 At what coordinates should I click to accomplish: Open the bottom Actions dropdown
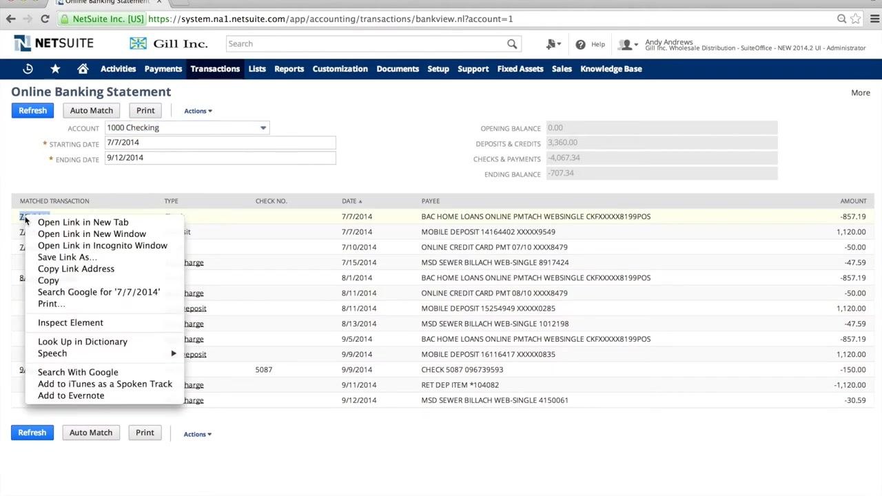[197, 434]
